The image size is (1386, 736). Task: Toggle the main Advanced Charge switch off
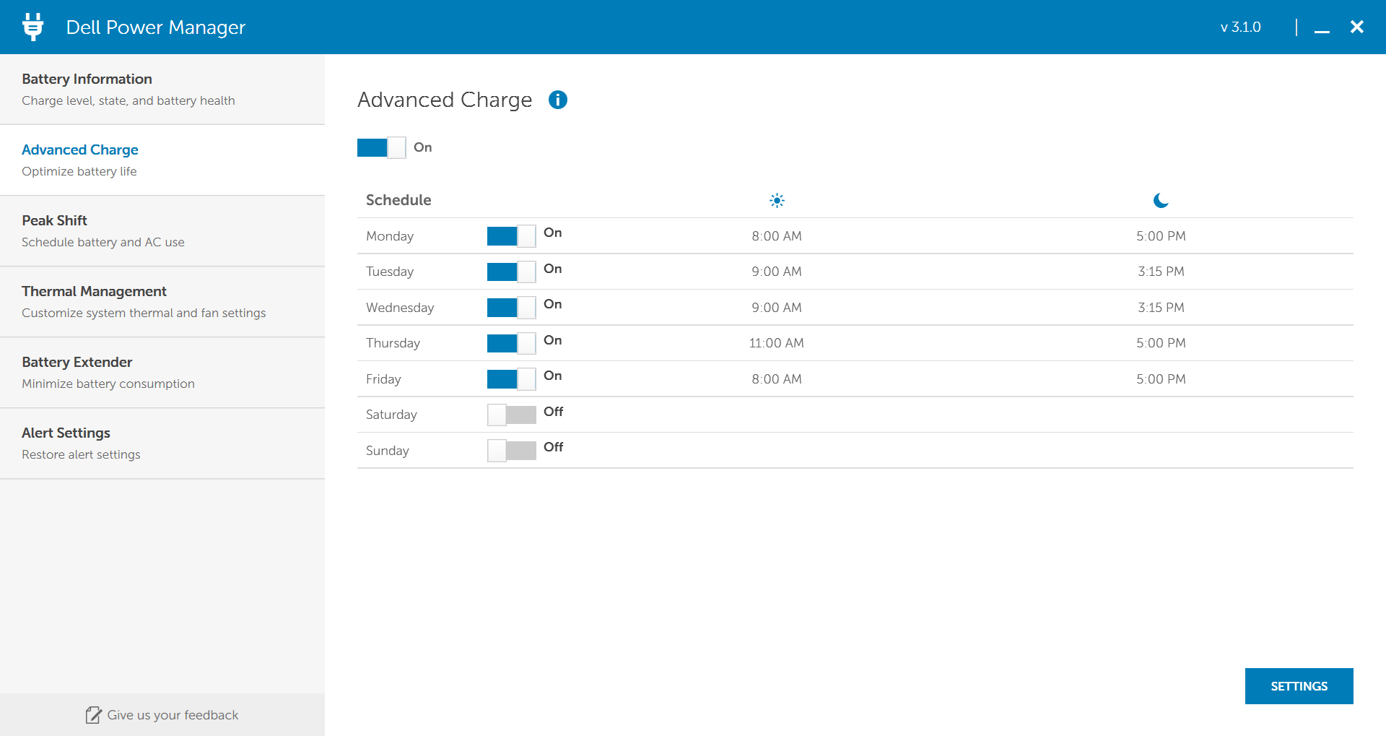pos(381,147)
